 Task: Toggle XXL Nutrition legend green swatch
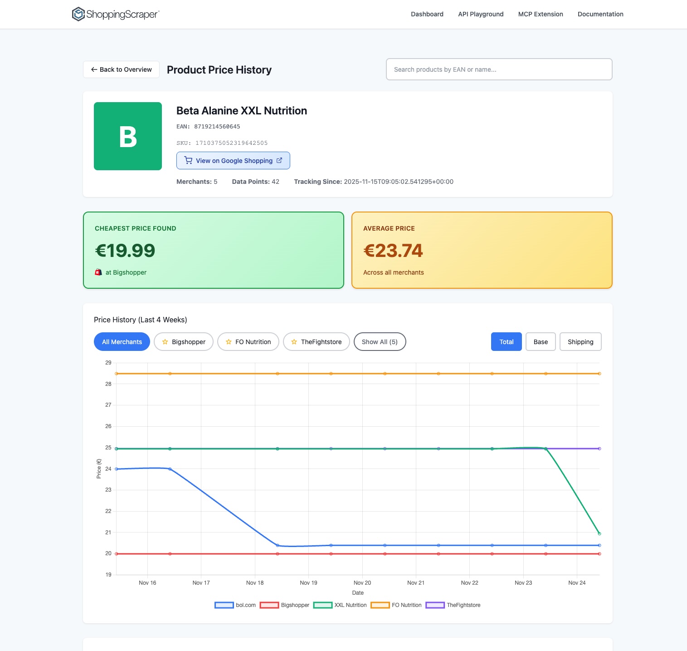(x=322, y=605)
